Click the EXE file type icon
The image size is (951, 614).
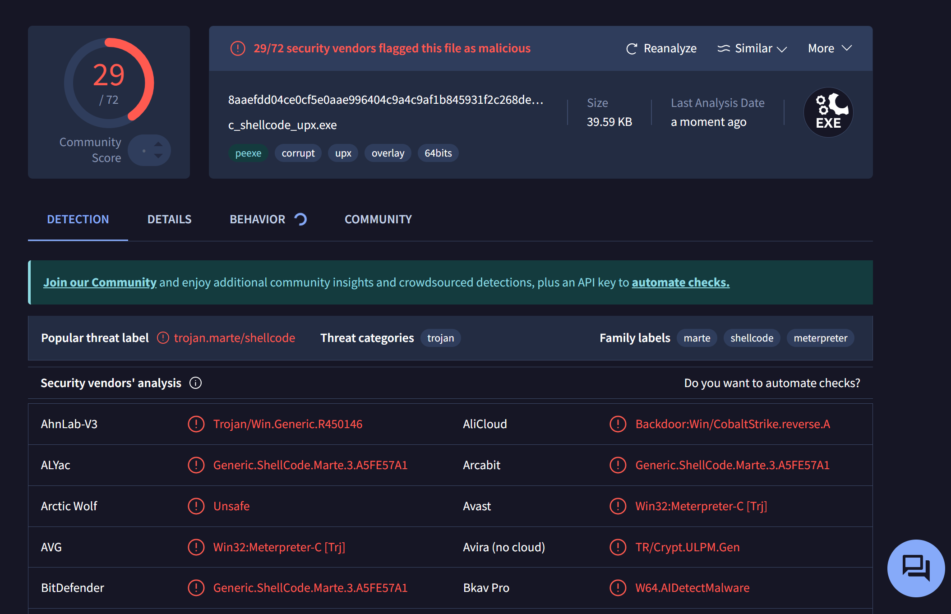(x=828, y=112)
